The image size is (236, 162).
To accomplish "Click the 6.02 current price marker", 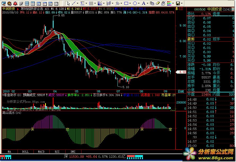I will click(181, 72).
